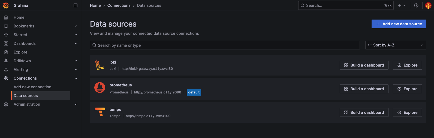Screen dimensions: 434x138
Task: Click the magnifier icon in name filter
Action: pyautogui.click(x=94, y=45)
